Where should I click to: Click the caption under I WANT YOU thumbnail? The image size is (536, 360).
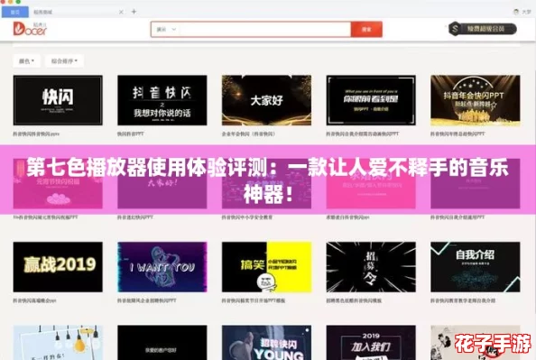[147, 300]
